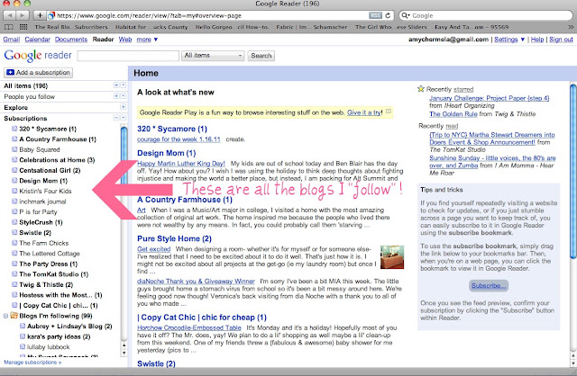The height and width of the screenshot is (376, 577).
Task: Open Manage subscriptions link
Action: (x=32, y=362)
